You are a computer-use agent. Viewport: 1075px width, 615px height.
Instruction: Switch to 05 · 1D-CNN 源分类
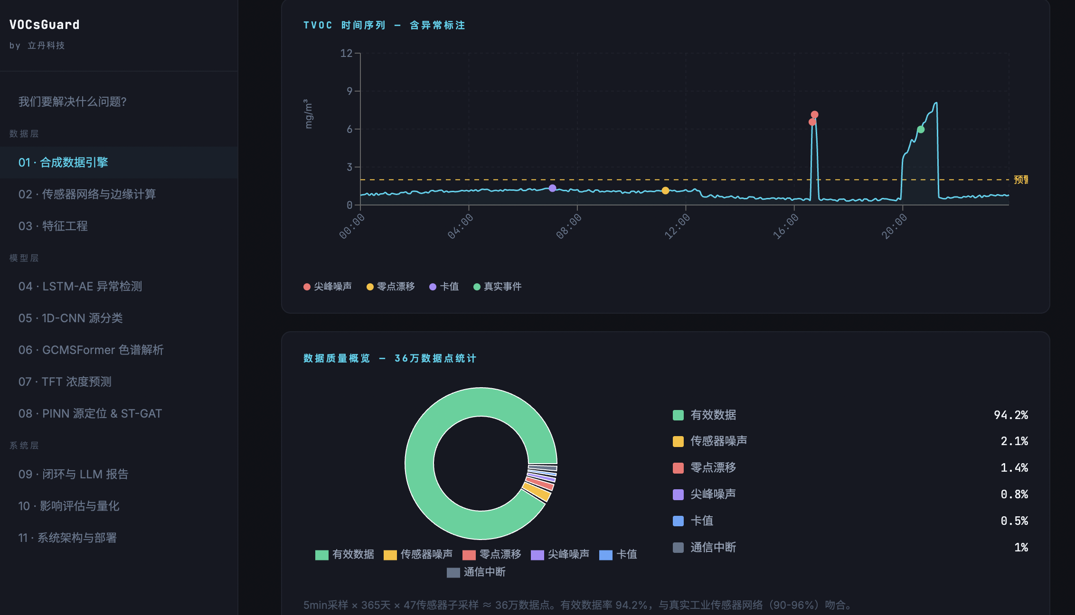(x=70, y=318)
